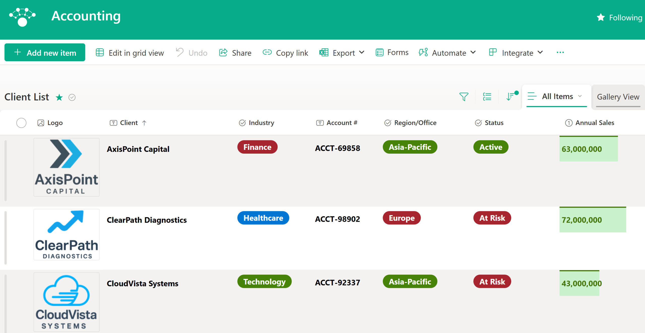The height and width of the screenshot is (333, 645).
Task: Click the Share toolbar icon
Action: tap(223, 53)
